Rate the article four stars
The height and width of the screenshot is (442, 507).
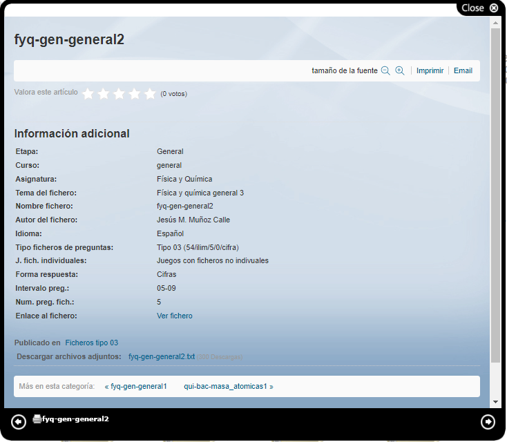(x=135, y=94)
